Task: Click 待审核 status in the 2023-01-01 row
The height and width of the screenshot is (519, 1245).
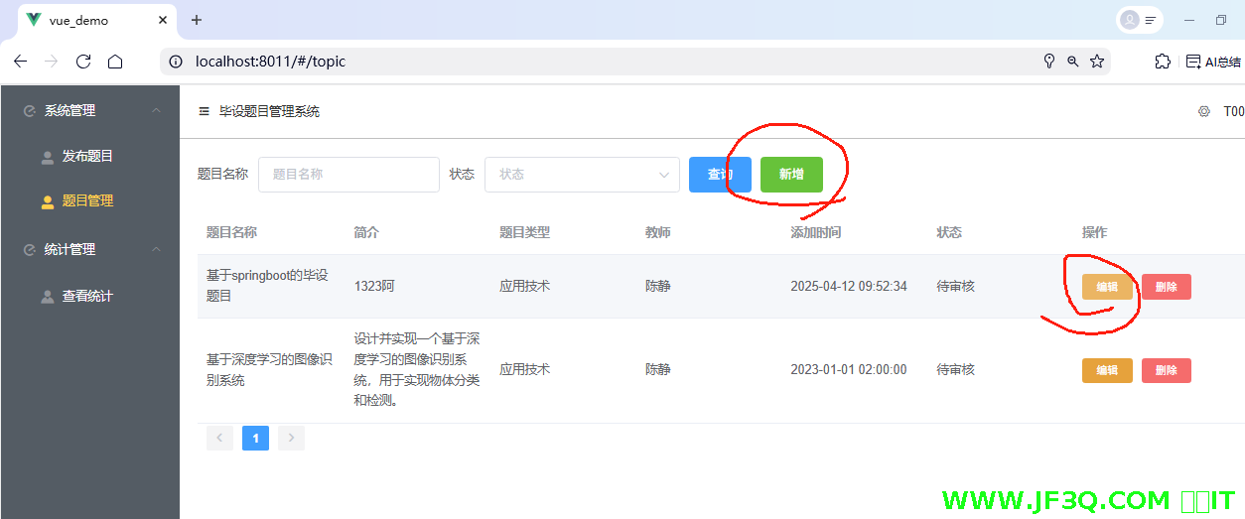Action: (956, 369)
